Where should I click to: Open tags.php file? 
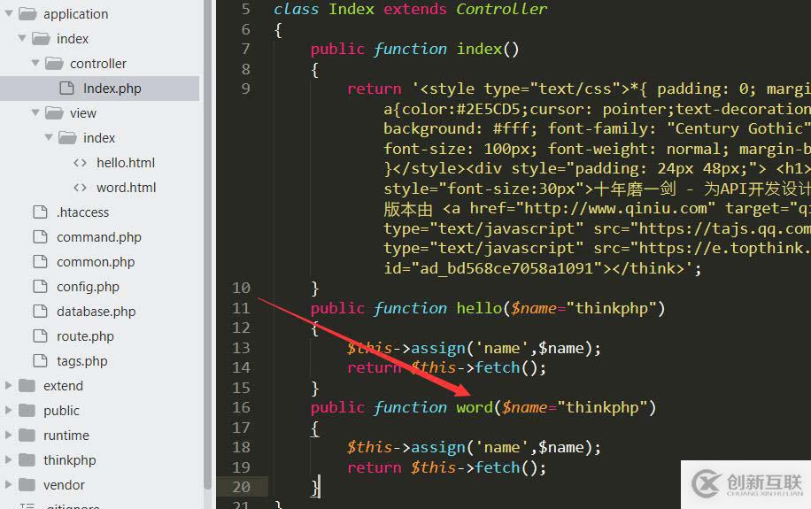tap(82, 361)
